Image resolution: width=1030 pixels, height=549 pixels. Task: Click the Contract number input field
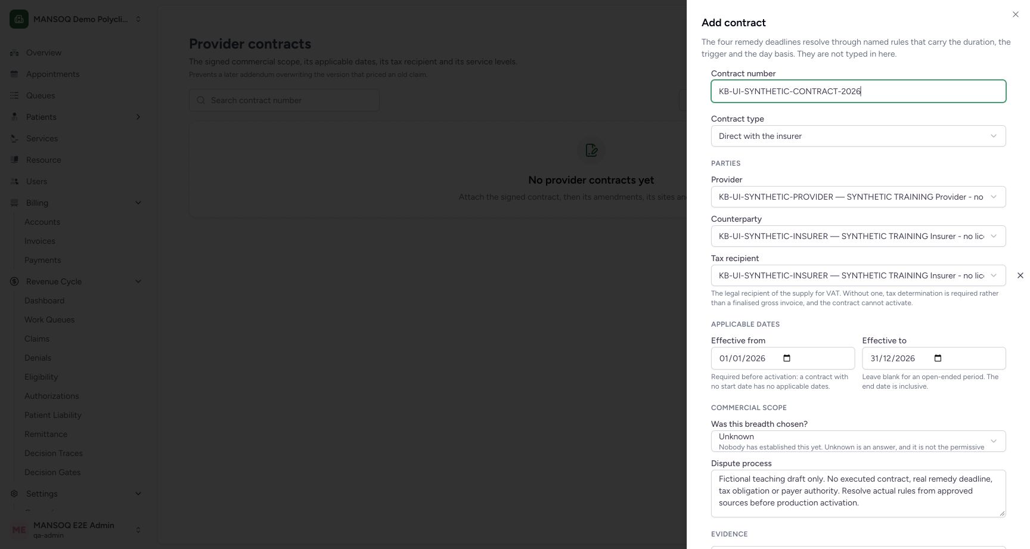tap(858, 91)
